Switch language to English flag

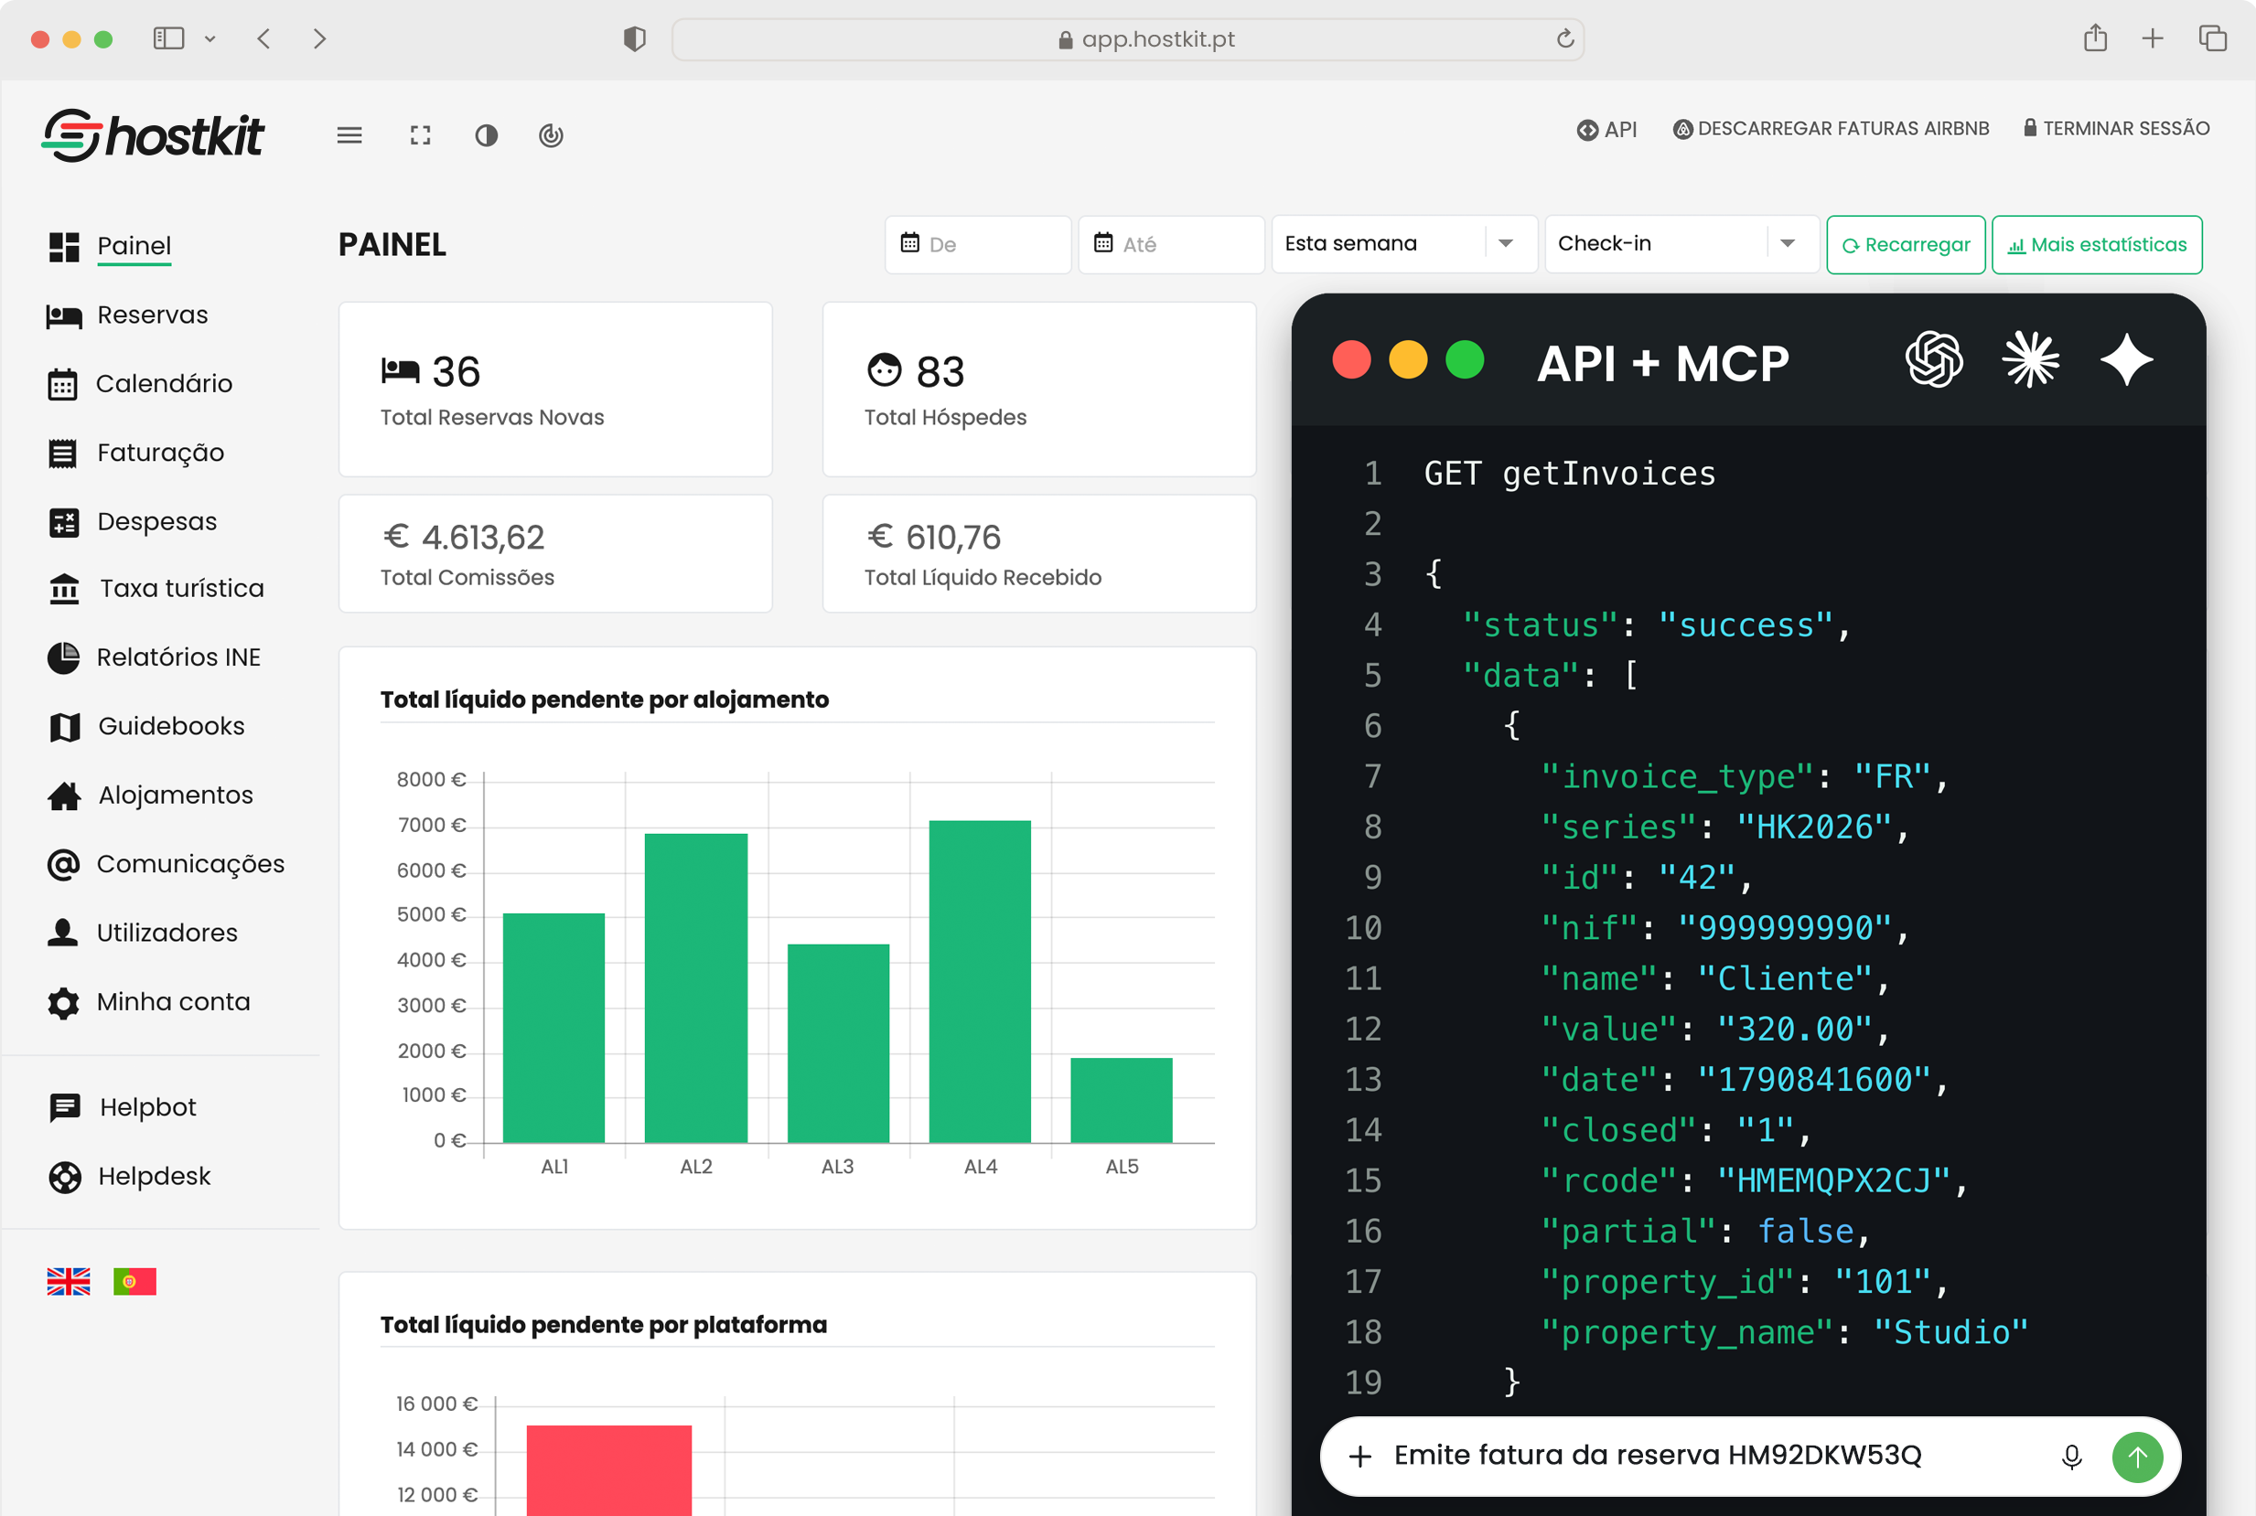[x=69, y=1281]
